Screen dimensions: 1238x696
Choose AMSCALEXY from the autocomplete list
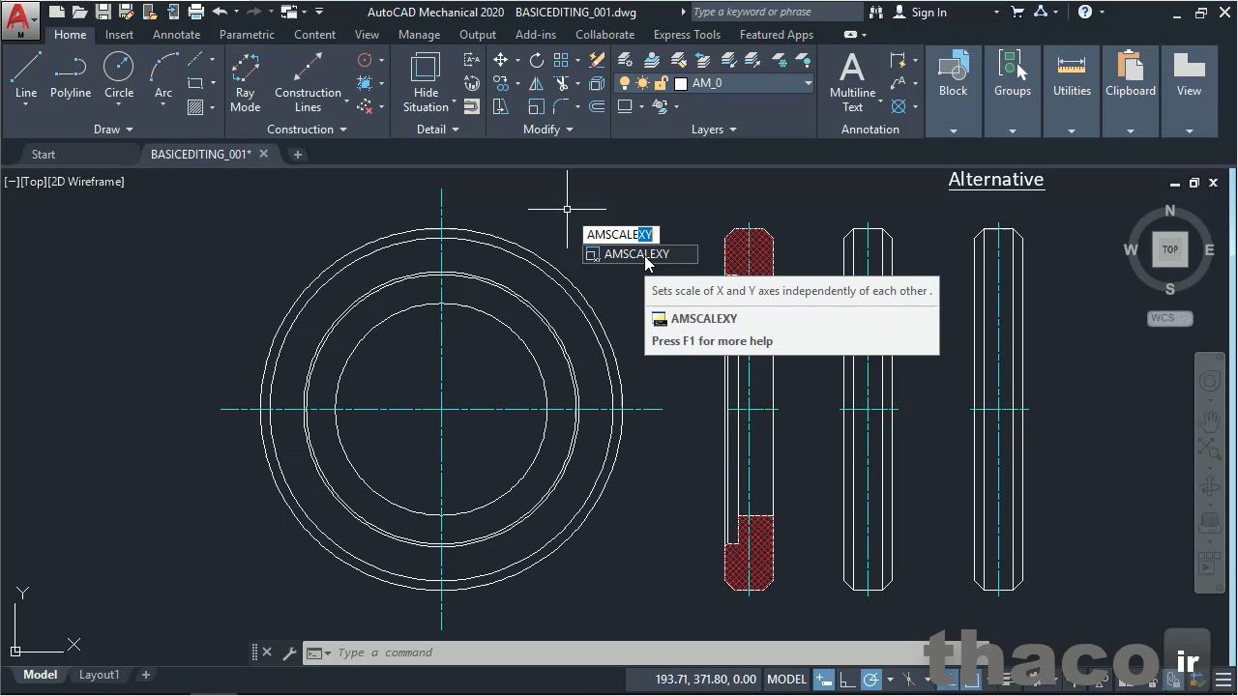pos(639,254)
